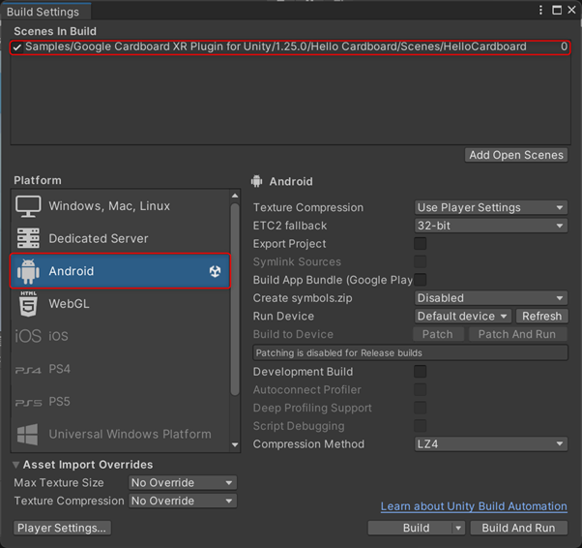
Task: Click the WebGL HTML5 icon
Action: click(x=28, y=304)
